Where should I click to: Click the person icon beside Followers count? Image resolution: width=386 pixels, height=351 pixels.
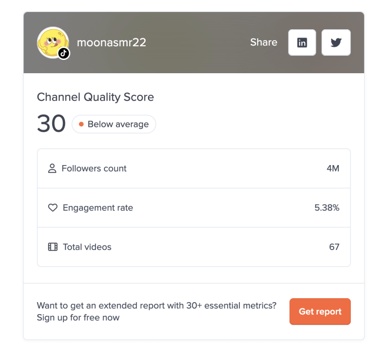(x=52, y=169)
